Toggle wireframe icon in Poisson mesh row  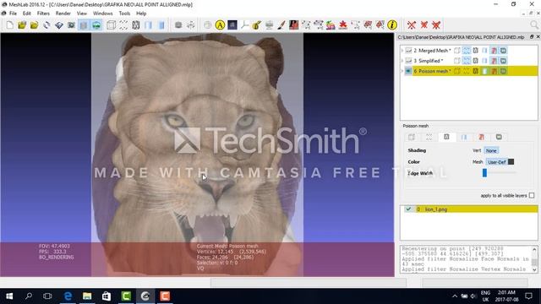pos(475,71)
